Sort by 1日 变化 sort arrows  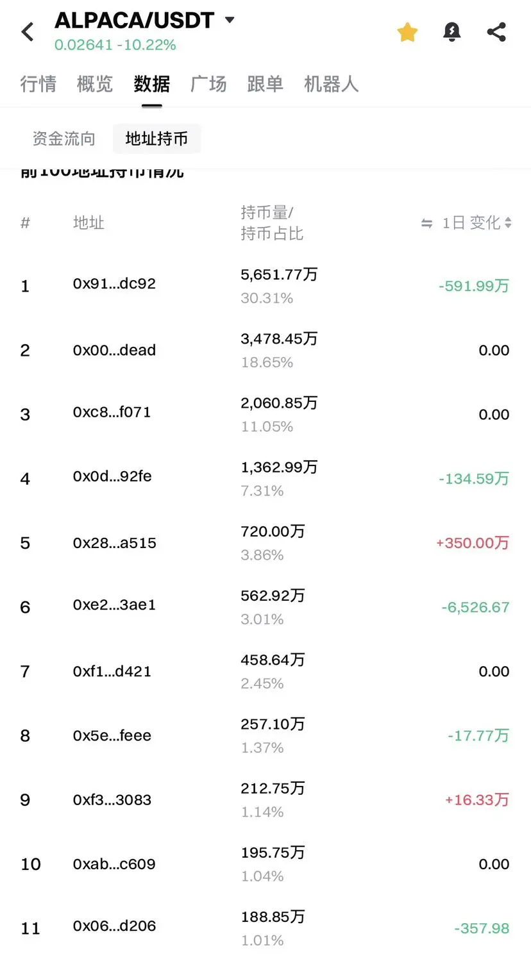click(508, 222)
